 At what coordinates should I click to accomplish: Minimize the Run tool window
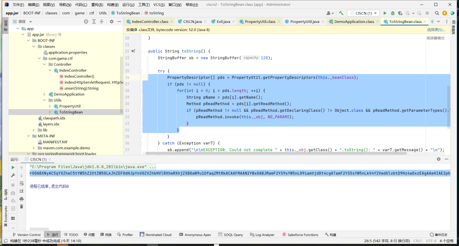click(x=446, y=159)
